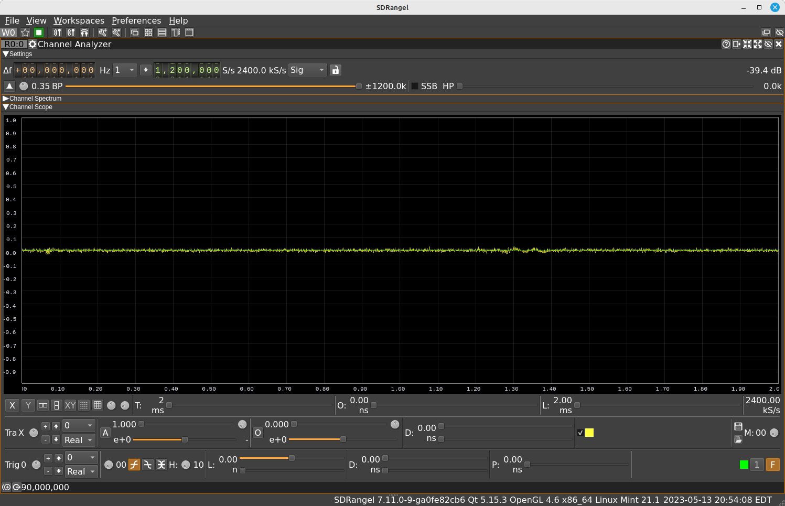Move Channel Analyzer to another workspace
The image size is (785, 506).
(x=737, y=44)
